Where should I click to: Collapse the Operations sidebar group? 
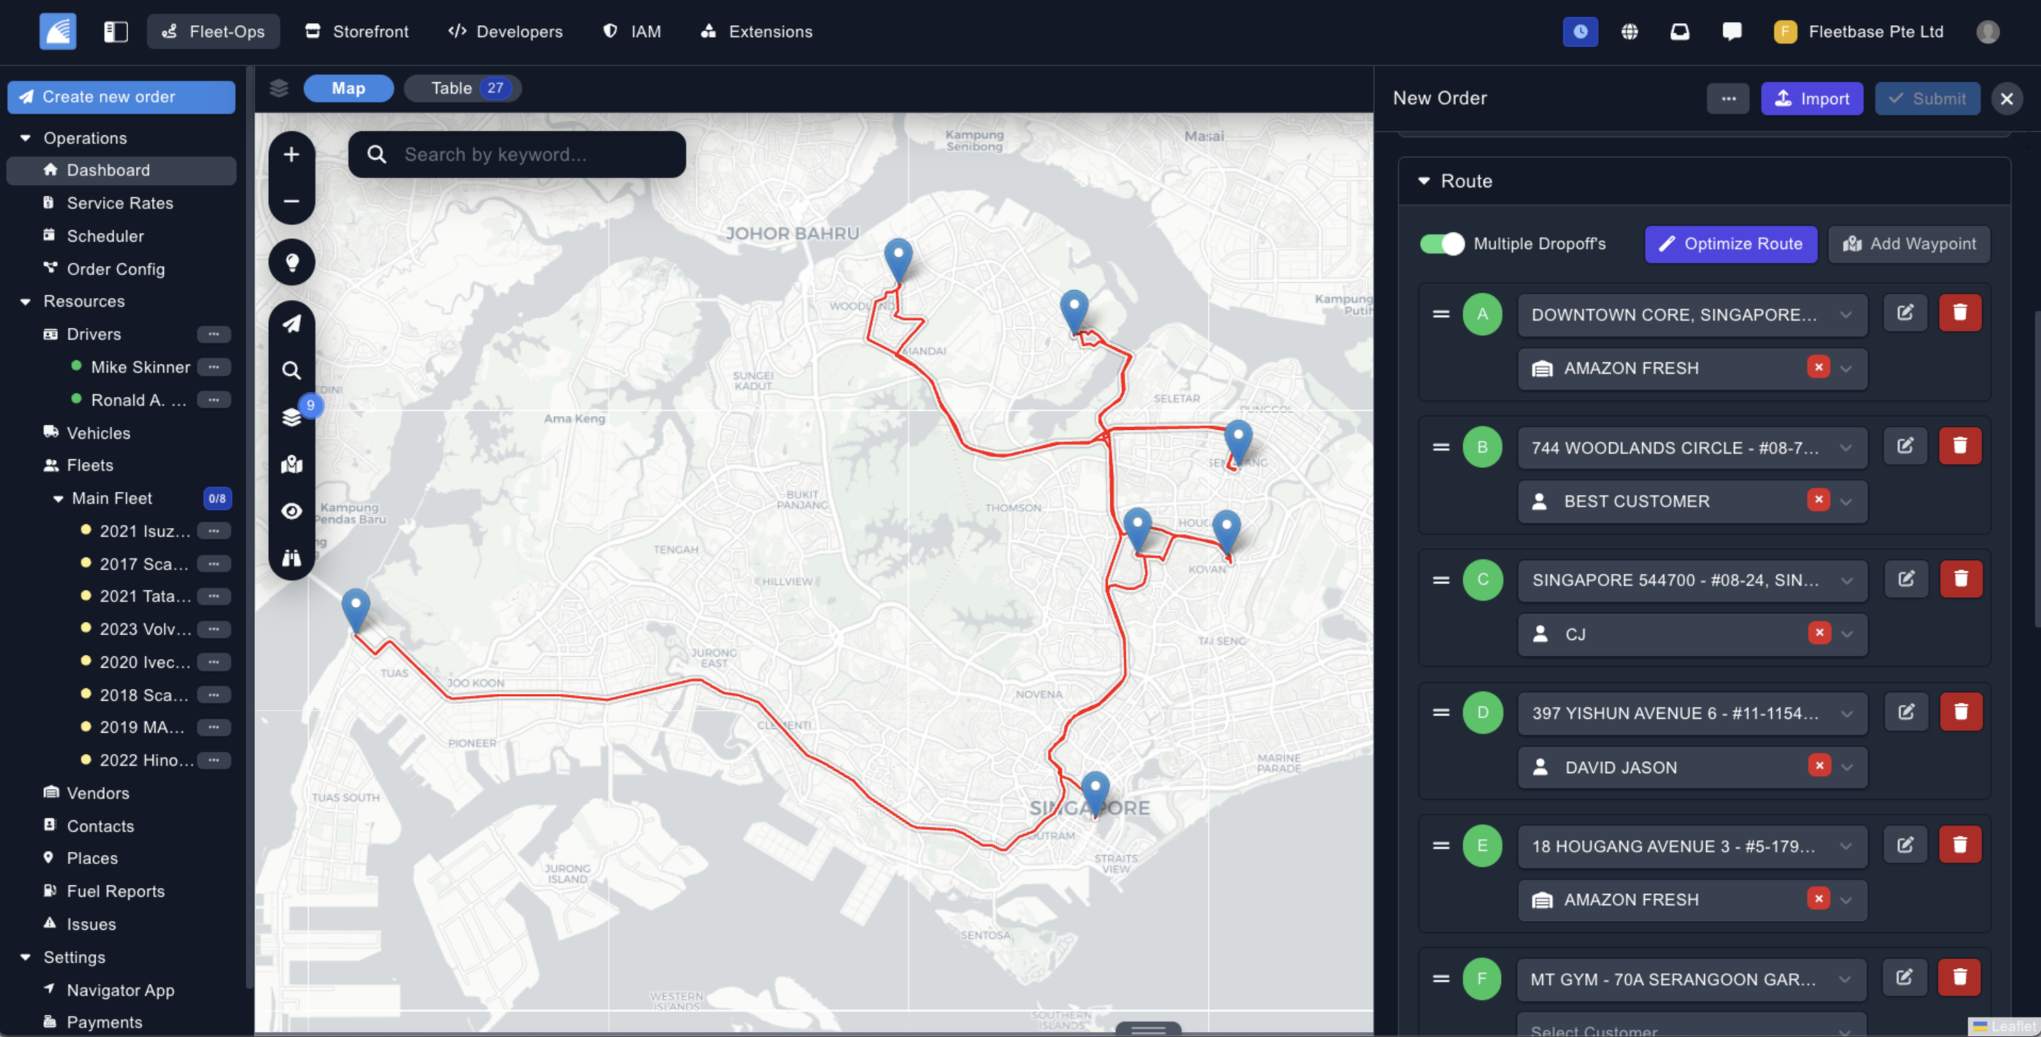coord(26,138)
